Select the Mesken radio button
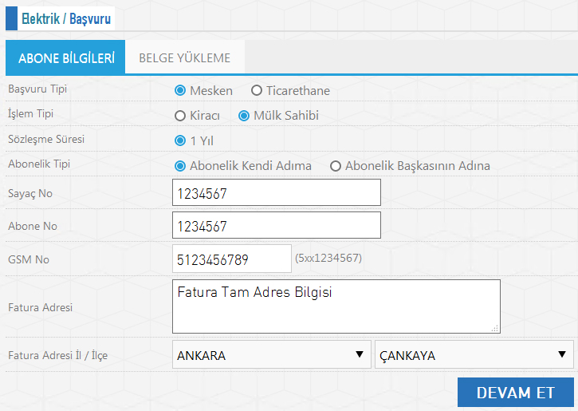 point(180,90)
